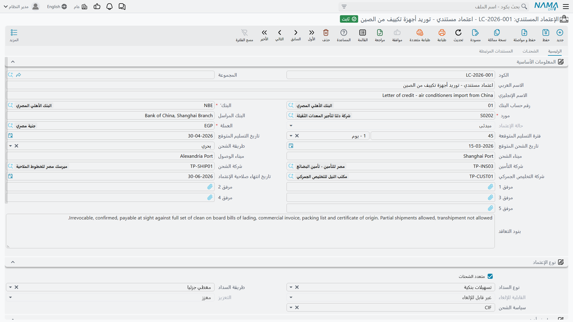573x322 pixels.
Task: Go to التالي next record
Action: (280, 32)
